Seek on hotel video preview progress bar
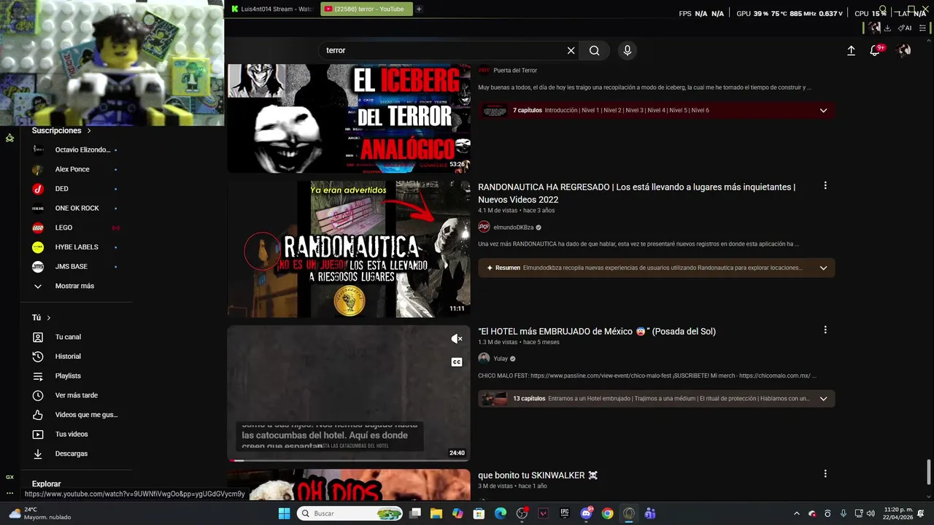934x525 pixels. coord(349,460)
